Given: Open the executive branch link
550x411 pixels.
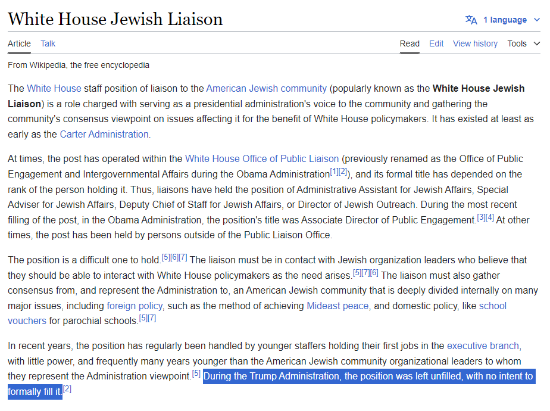Looking at the screenshot, I should pyautogui.click(x=483, y=345).
